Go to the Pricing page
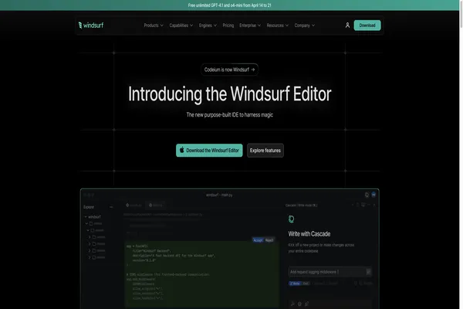This screenshot has width=463, height=309. click(228, 25)
